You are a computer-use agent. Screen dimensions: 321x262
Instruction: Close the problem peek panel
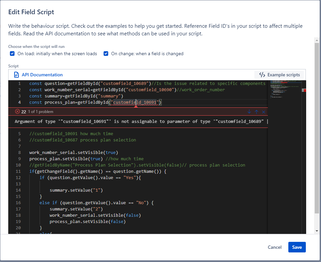264,112
